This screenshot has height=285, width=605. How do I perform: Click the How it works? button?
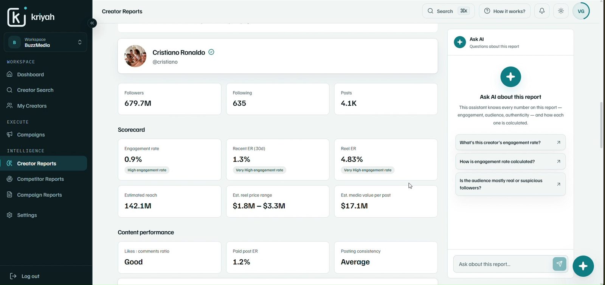tap(504, 11)
